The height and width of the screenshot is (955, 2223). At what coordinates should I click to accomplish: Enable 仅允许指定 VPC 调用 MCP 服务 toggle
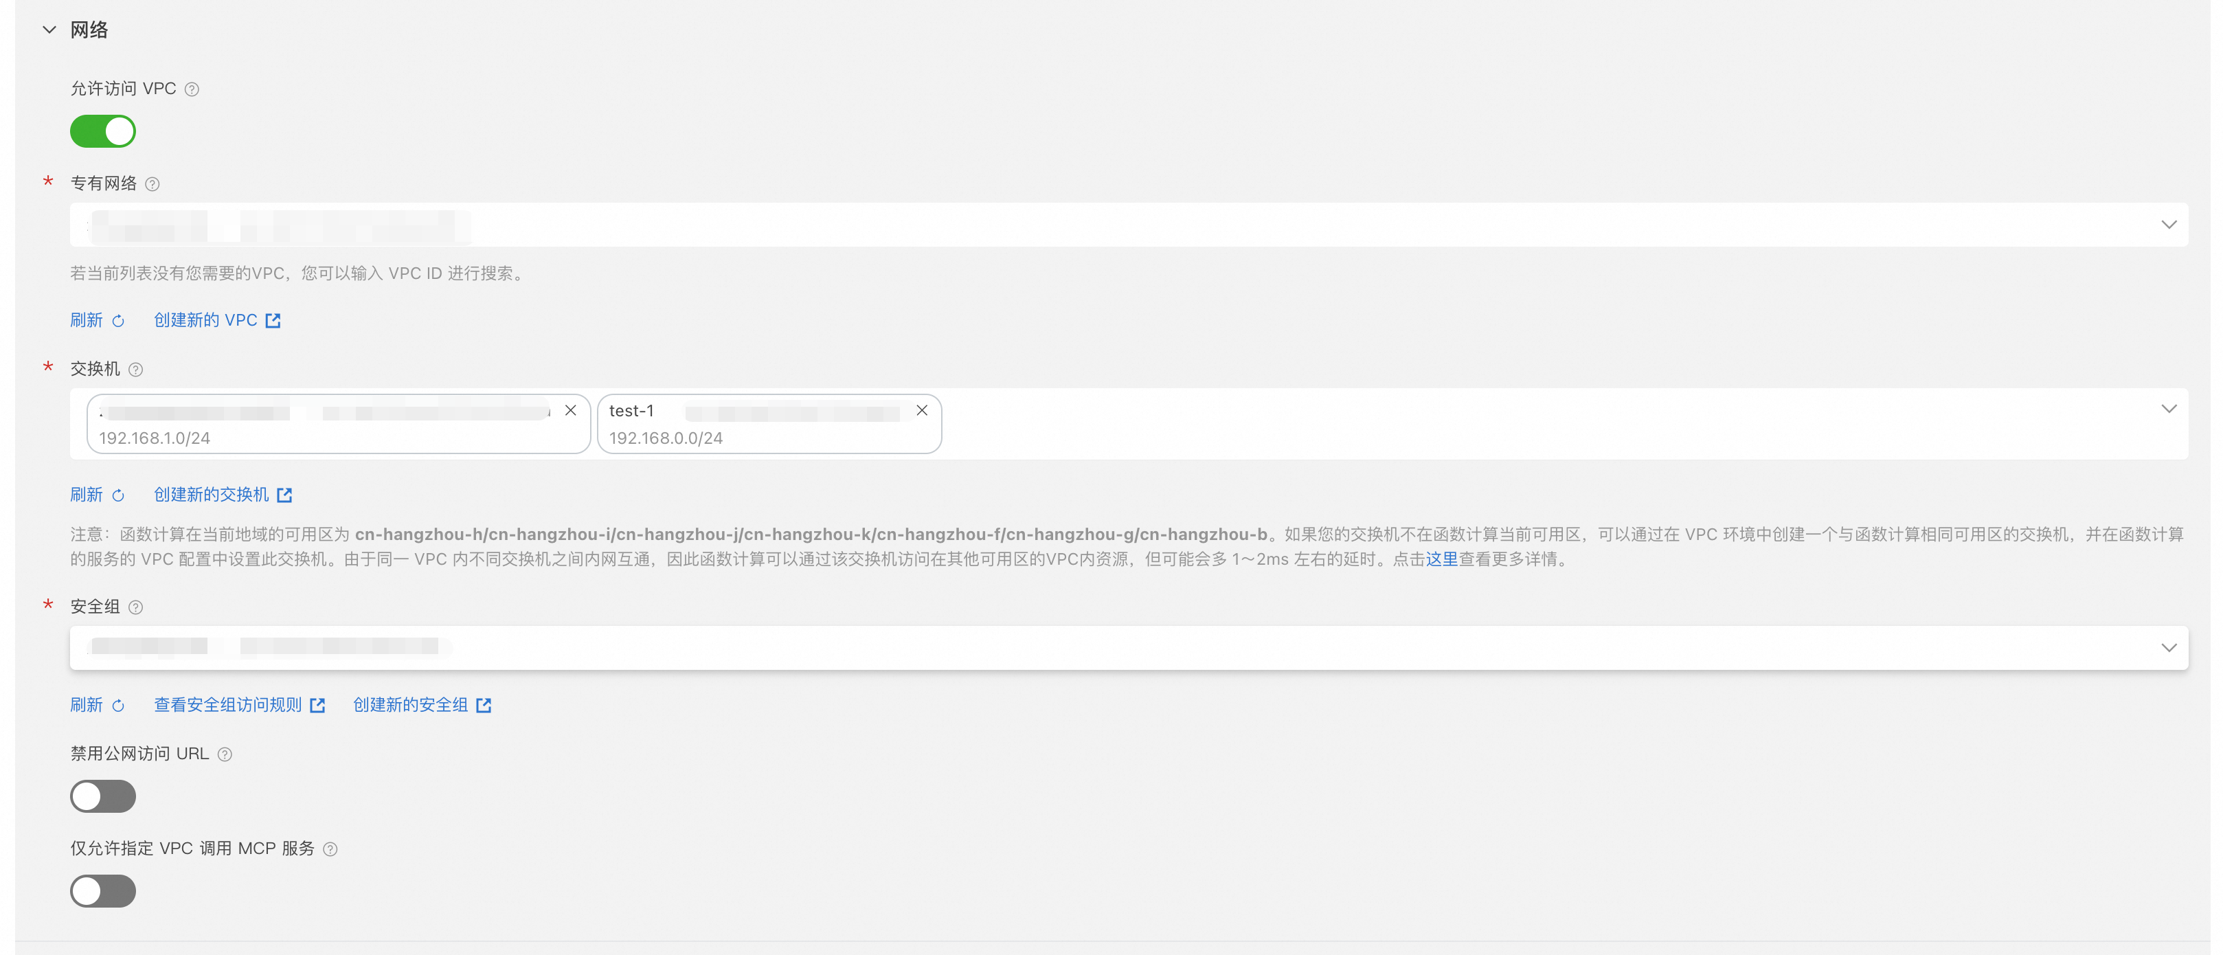click(102, 891)
